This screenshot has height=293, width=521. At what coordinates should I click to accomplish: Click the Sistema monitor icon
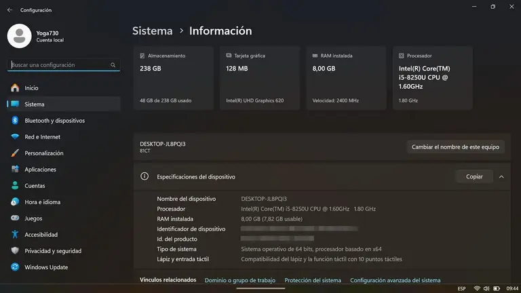click(15, 104)
